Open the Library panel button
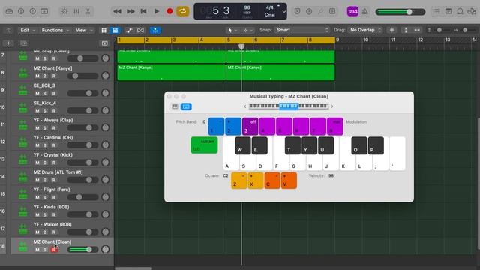This screenshot has height=270, width=480. point(9,12)
